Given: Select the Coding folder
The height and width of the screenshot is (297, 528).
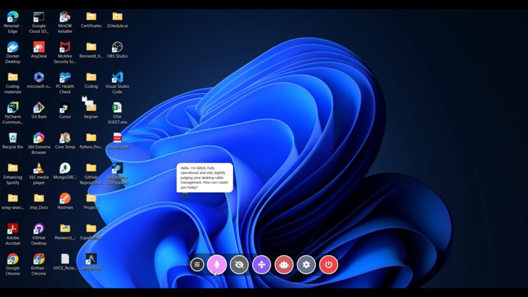Looking at the screenshot, I should [91, 80].
